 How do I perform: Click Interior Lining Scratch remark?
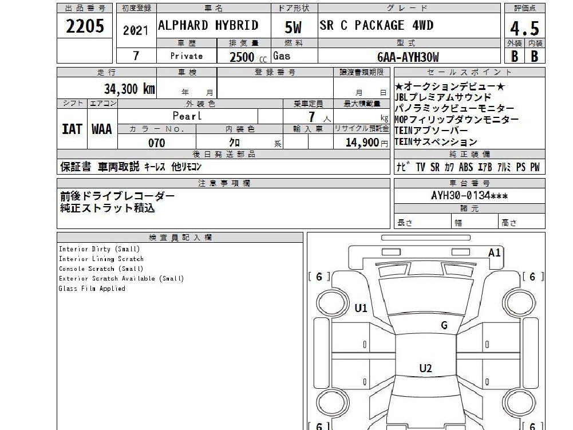point(101,259)
